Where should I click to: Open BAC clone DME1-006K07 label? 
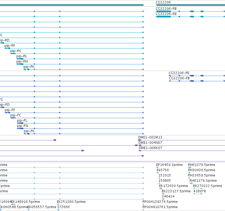[150, 148]
